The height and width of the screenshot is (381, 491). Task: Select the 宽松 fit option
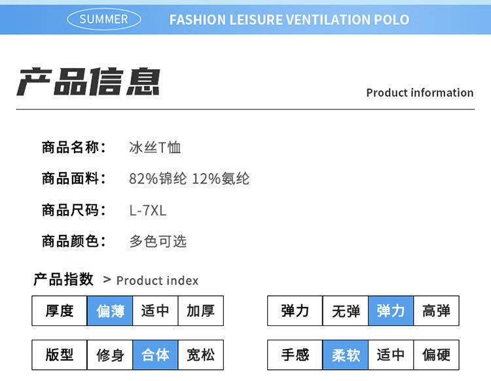click(x=201, y=355)
